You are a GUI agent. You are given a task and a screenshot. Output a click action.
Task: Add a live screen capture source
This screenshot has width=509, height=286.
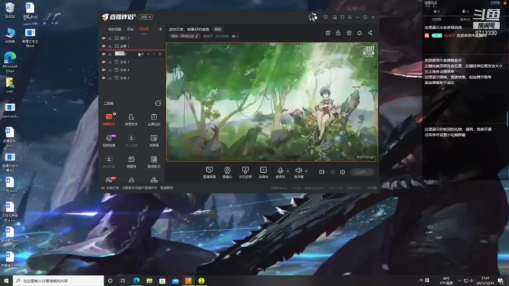click(x=209, y=172)
